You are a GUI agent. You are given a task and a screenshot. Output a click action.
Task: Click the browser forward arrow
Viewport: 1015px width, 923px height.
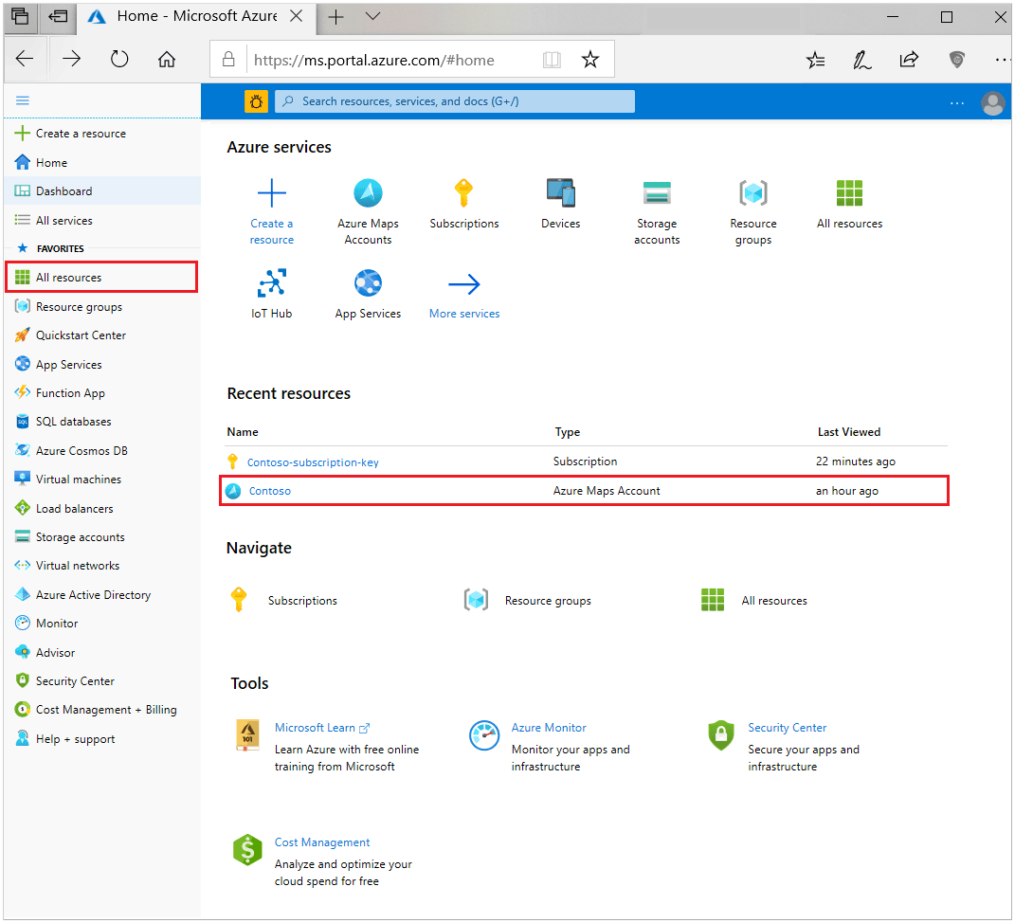click(x=71, y=59)
